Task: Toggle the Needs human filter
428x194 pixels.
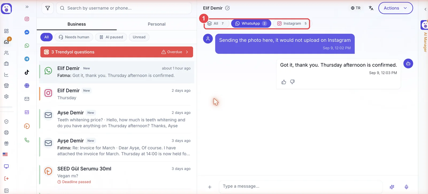Action: (x=74, y=37)
